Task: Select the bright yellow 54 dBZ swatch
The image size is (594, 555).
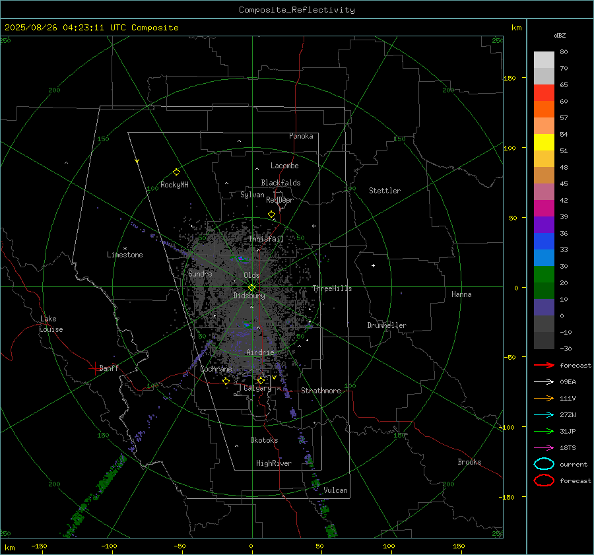Action: pos(544,142)
